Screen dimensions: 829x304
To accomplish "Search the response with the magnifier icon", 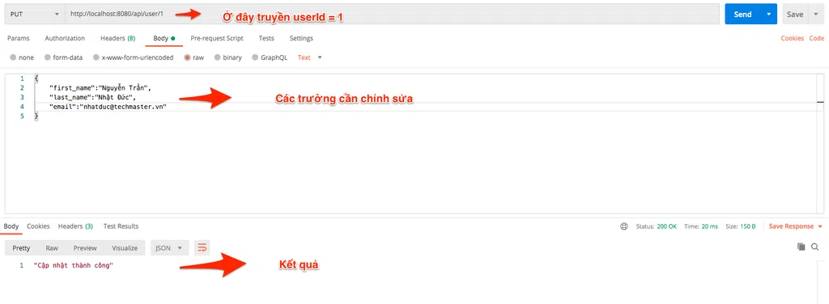I will pos(815,247).
